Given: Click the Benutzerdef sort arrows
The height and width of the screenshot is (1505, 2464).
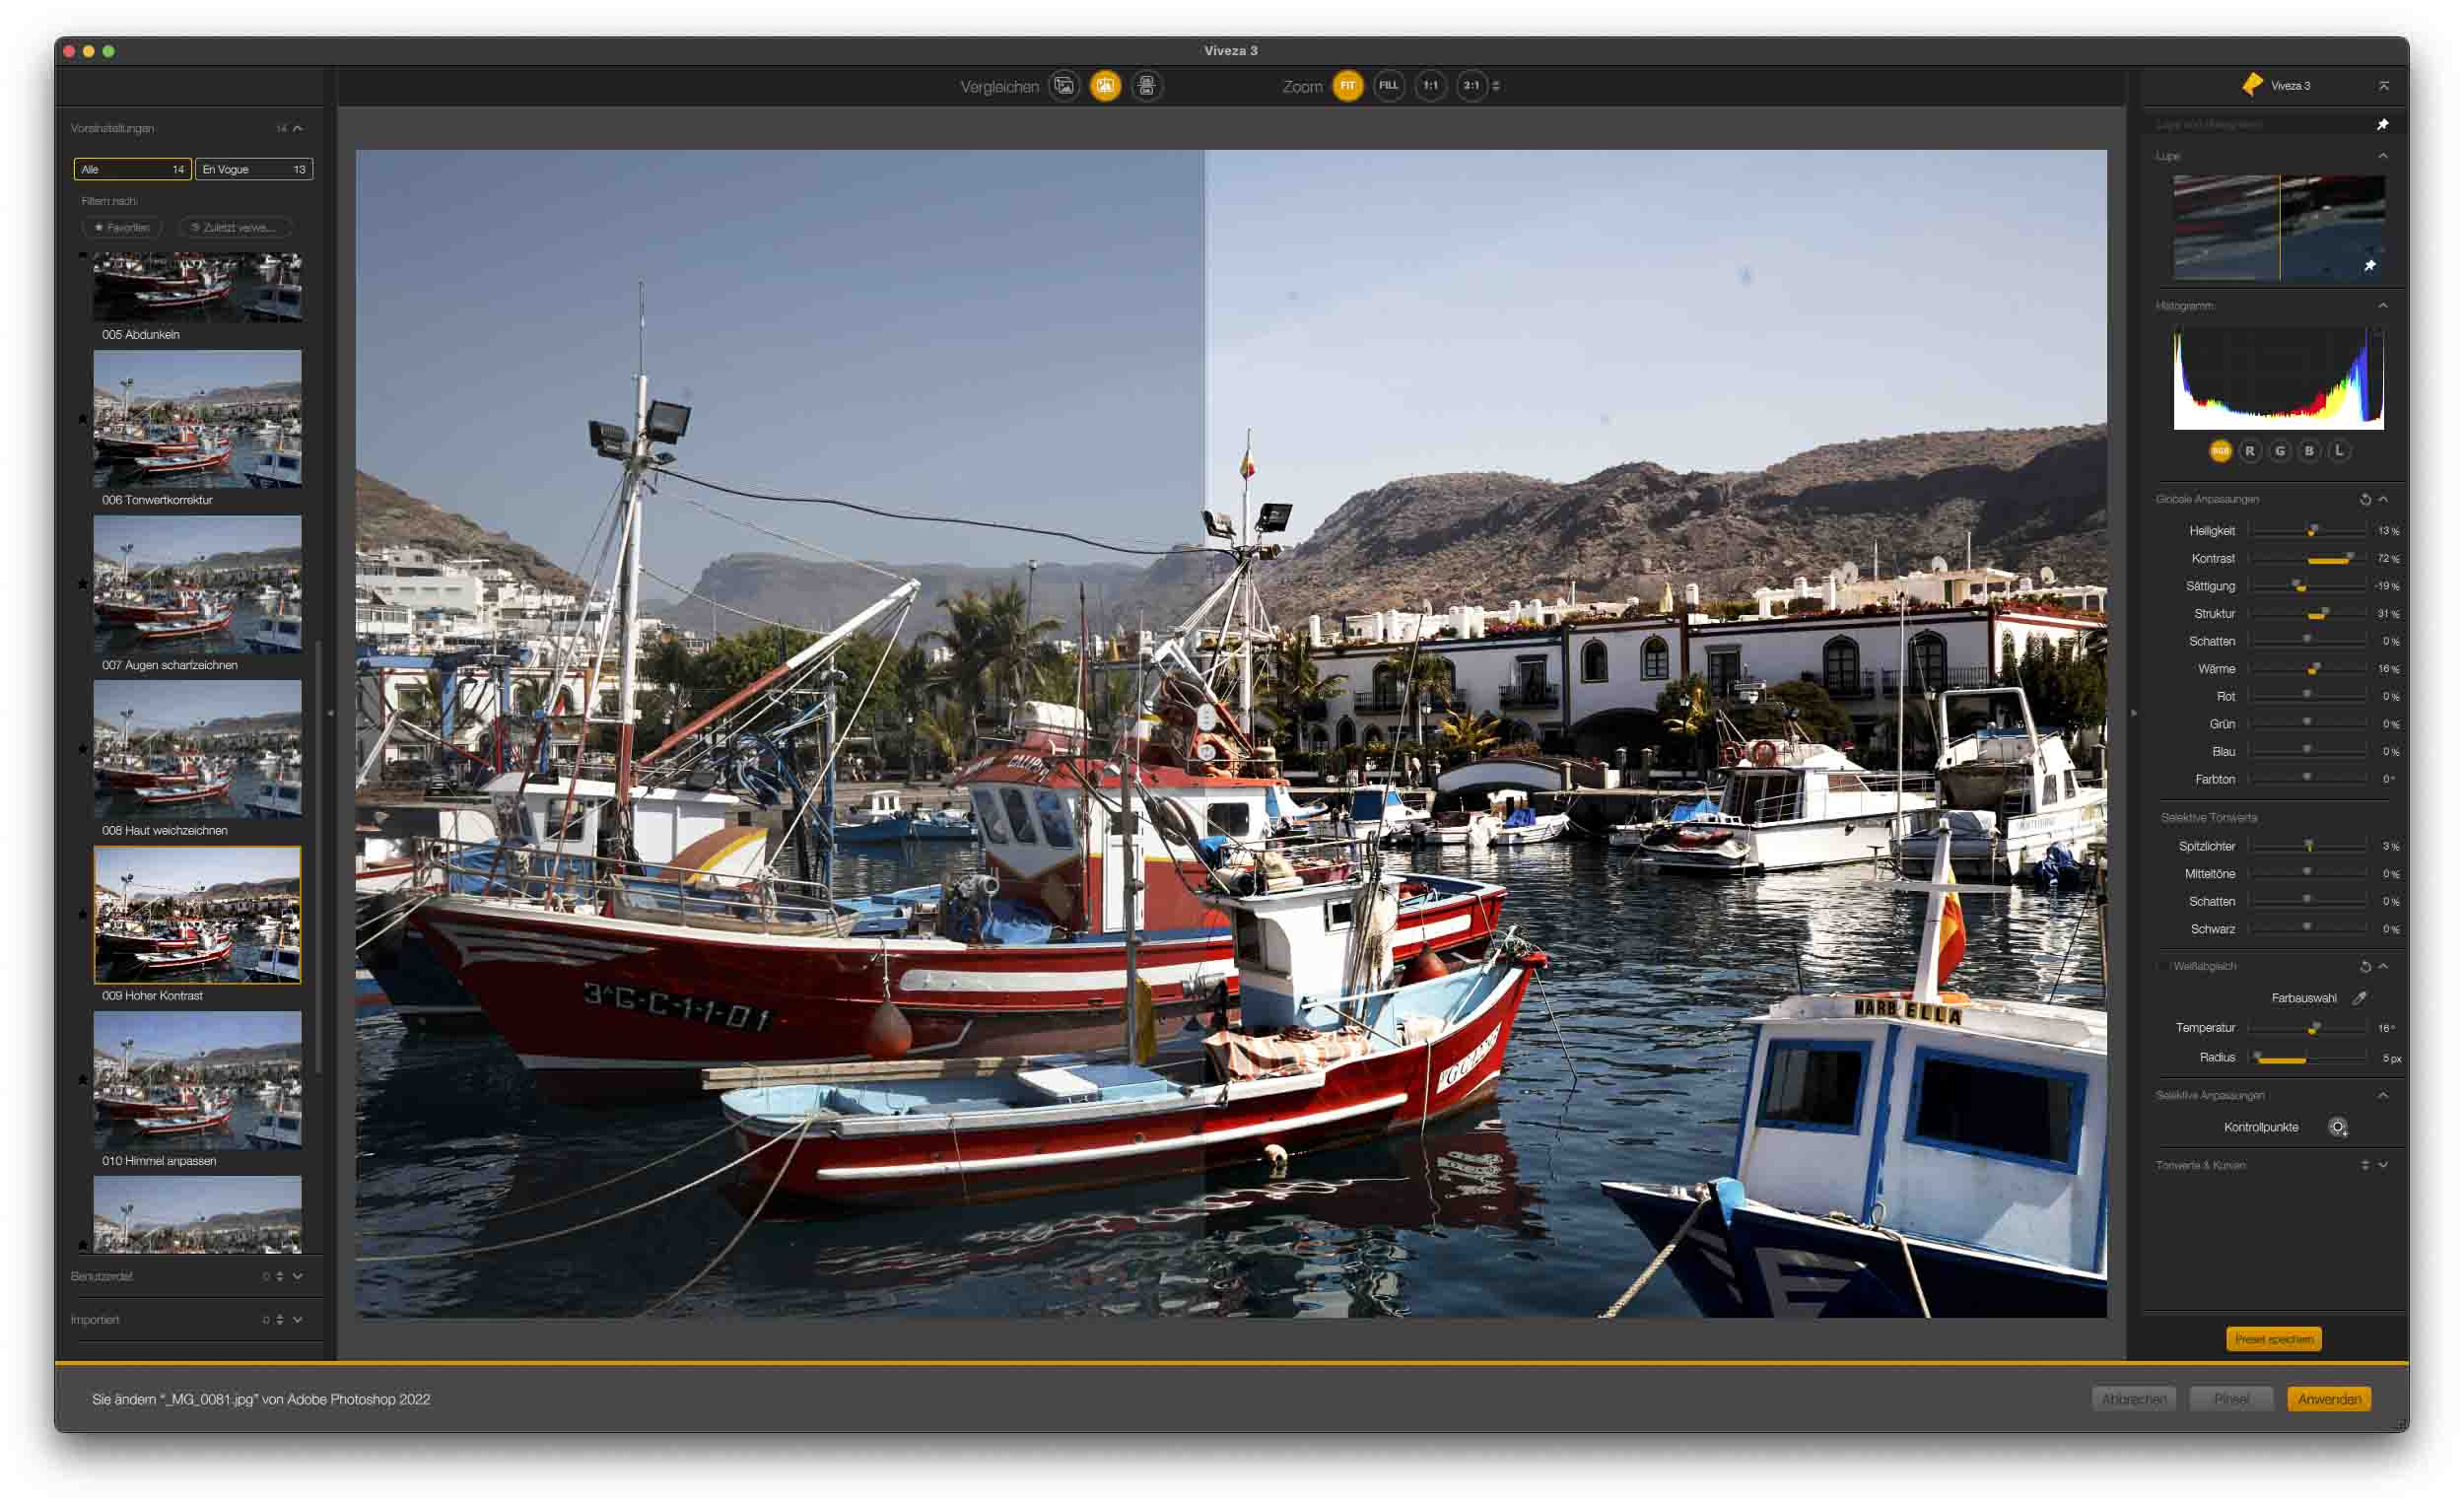Looking at the screenshot, I should [280, 1276].
